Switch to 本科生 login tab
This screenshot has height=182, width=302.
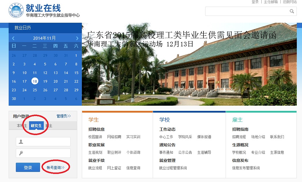click(x=22, y=126)
